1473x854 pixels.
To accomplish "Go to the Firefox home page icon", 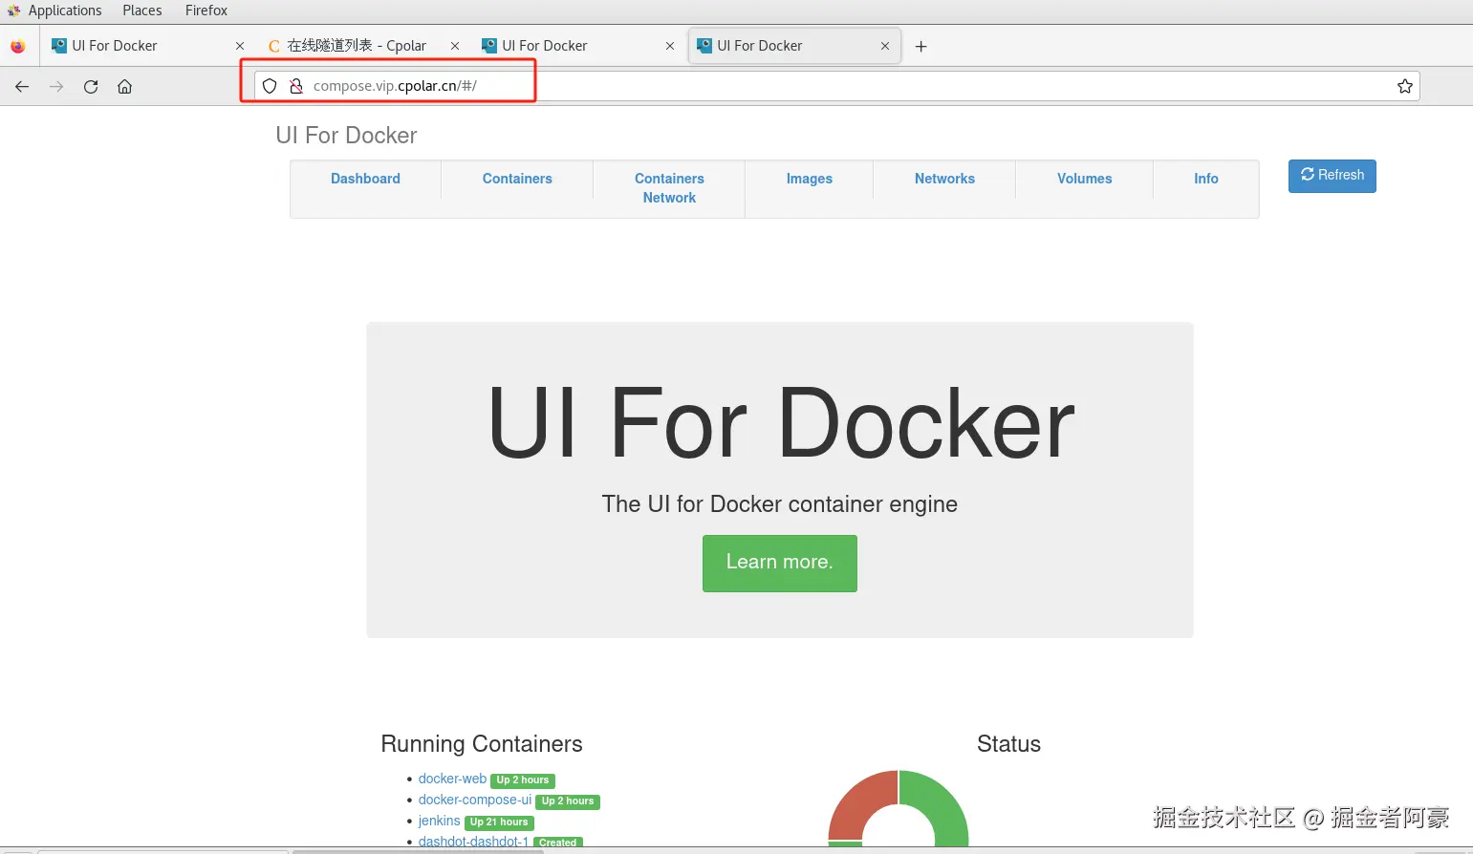I will point(124,86).
